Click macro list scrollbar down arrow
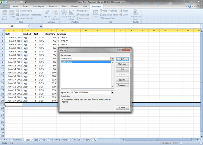Viewport: 203px width, 145px height. [113, 87]
